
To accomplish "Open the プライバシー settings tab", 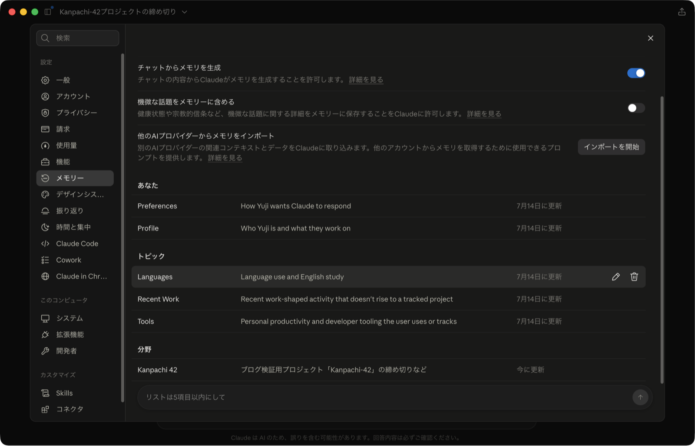I will point(75,113).
